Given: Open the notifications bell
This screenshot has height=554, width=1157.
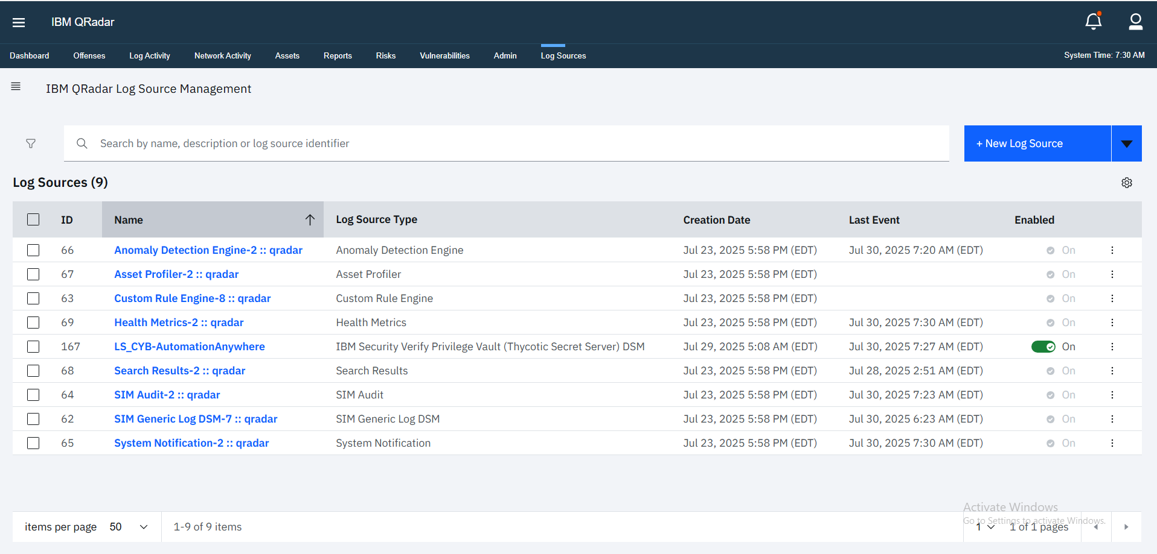Looking at the screenshot, I should [1093, 22].
